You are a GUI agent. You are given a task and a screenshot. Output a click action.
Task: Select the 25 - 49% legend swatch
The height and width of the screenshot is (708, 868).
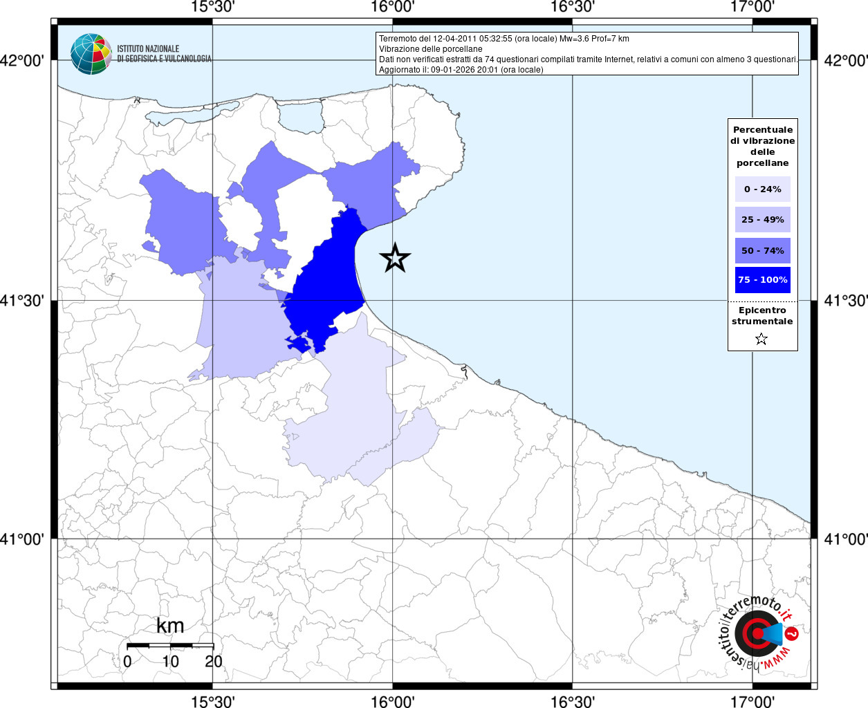click(762, 219)
